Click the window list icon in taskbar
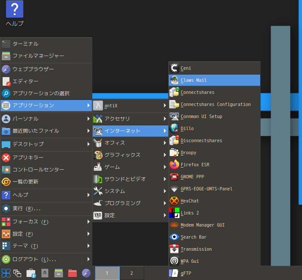Image resolution: width=302 pixels, height=280 pixels. 17,273
